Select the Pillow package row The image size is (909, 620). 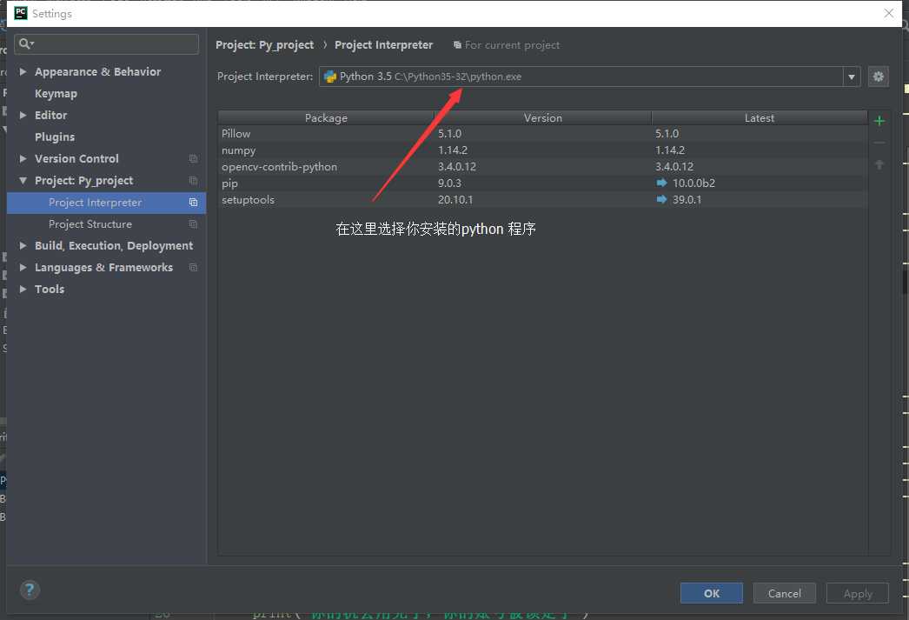[x=542, y=133]
